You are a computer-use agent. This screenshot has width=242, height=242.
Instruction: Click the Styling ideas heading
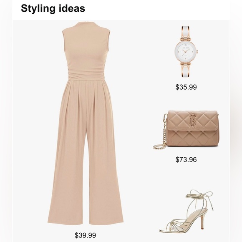coord(53,8)
